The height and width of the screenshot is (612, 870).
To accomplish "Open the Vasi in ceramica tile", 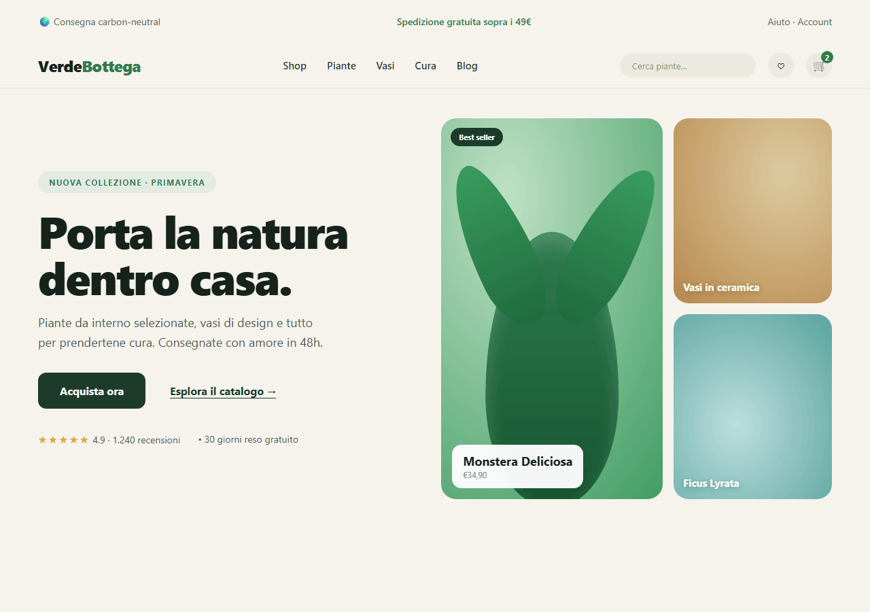I will tap(752, 211).
